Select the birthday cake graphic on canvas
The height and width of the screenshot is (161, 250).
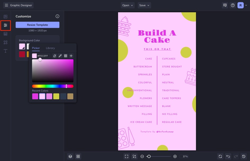pyautogui.click(x=191, y=77)
